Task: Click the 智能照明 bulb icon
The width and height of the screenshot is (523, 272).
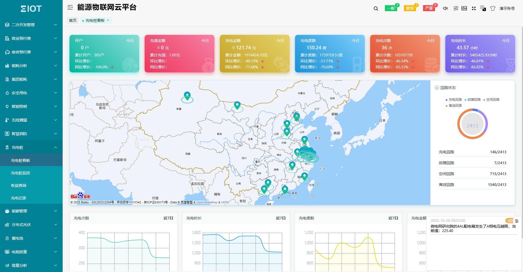Action: [7, 106]
